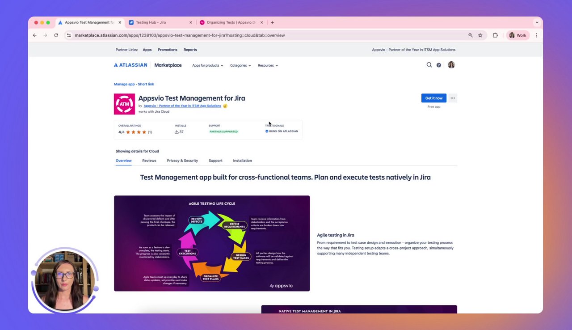Open Promotions partner link
This screenshot has width=572, height=330.
(168, 50)
